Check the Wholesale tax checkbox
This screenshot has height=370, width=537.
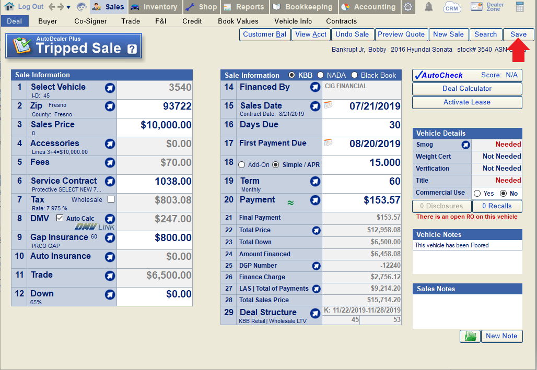pyautogui.click(x=111, y=199)
